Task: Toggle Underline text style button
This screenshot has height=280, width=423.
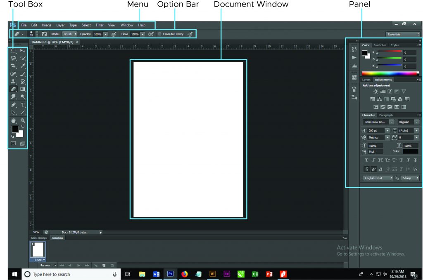Action: [x=408, y=160]
